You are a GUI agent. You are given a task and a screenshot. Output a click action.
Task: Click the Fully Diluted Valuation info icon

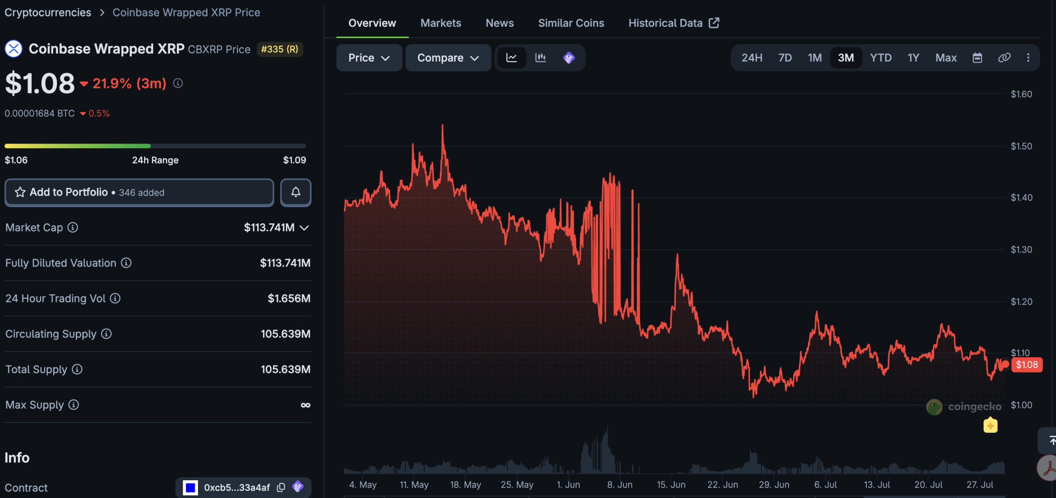[x=126, y=263]
